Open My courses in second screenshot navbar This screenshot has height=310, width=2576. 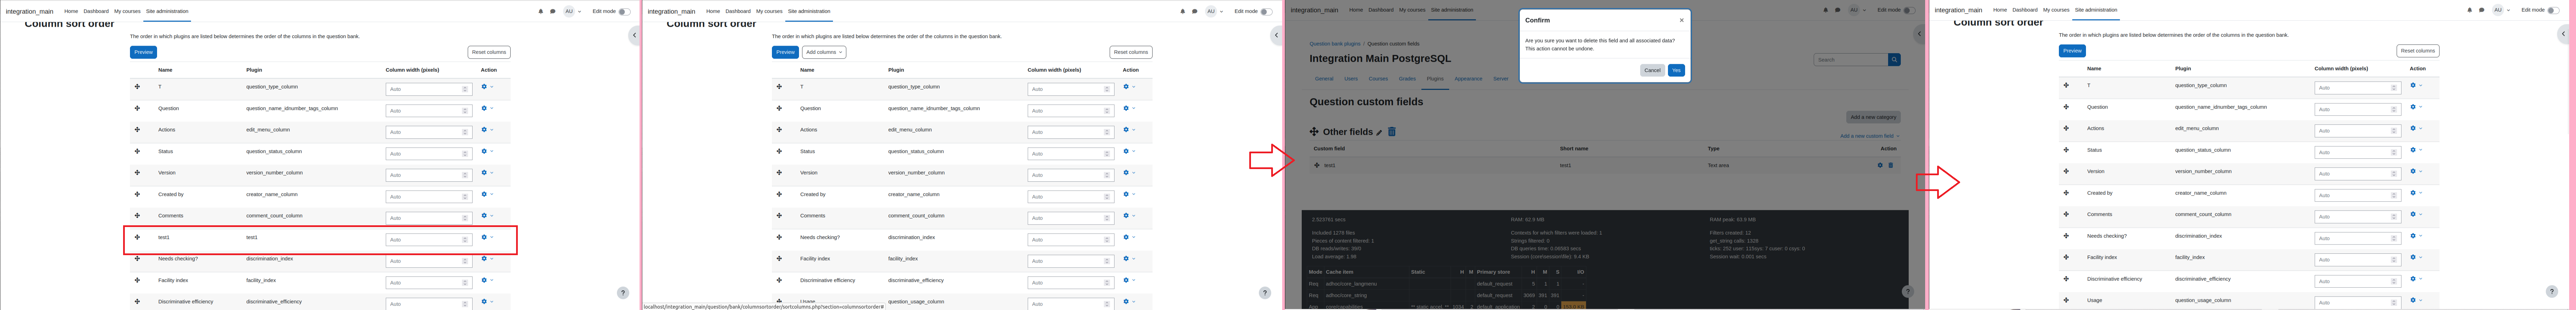(x=769, y=11)
